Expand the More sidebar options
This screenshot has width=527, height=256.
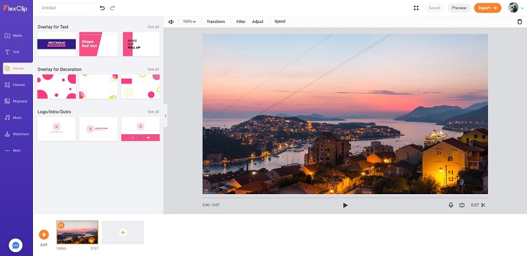click(x=13, y=151)
